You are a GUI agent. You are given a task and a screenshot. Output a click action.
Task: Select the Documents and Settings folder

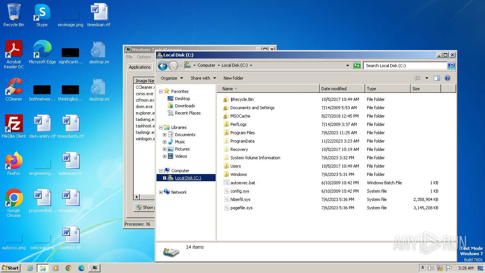(x=252, y=108)
